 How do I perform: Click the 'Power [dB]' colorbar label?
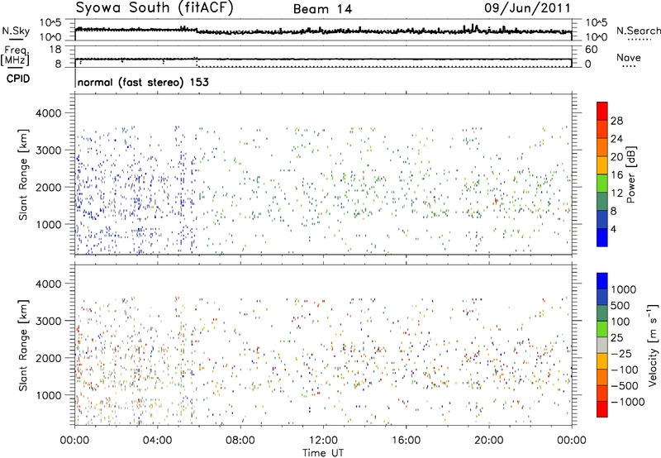[x=630, y=174]
